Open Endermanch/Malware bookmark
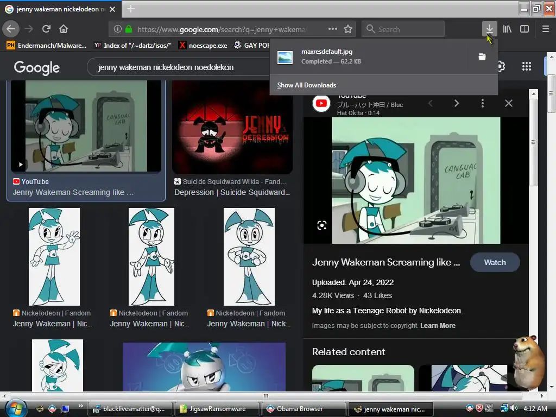The width and height of the screenshot is (556, 417). (47, 46)
